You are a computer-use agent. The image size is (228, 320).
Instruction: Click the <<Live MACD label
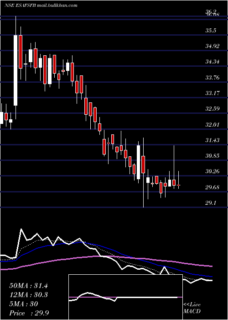pos(192,308)
